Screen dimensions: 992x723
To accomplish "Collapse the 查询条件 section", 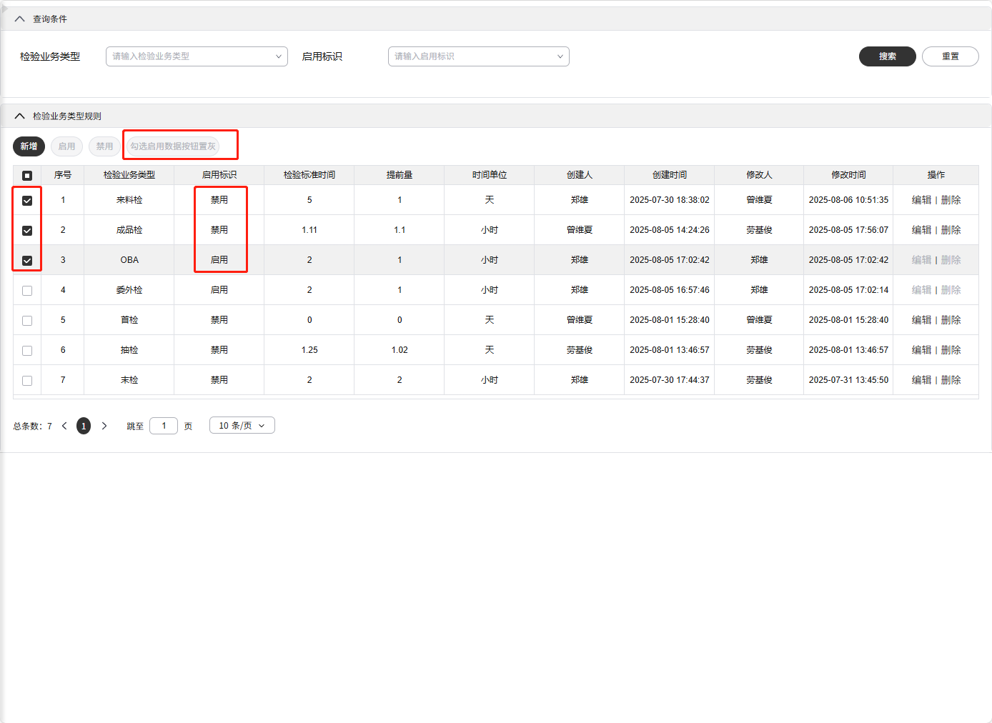I will coord(20,19).
